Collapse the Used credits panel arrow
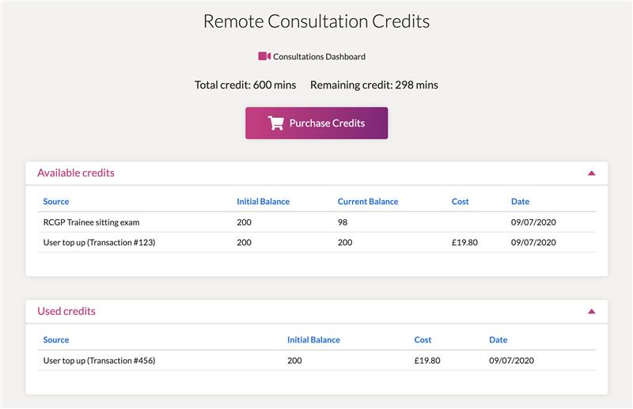 point(591,311)
